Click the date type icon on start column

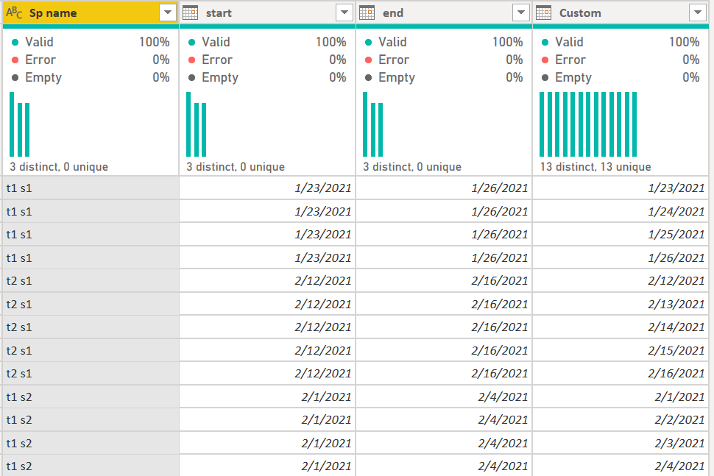[190, 13]
